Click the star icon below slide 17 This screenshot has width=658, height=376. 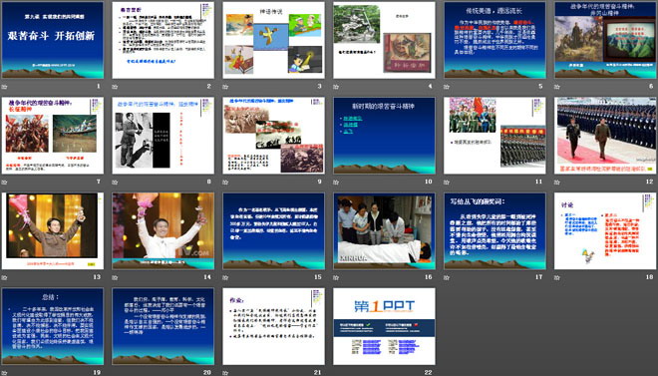coord(447,277)
